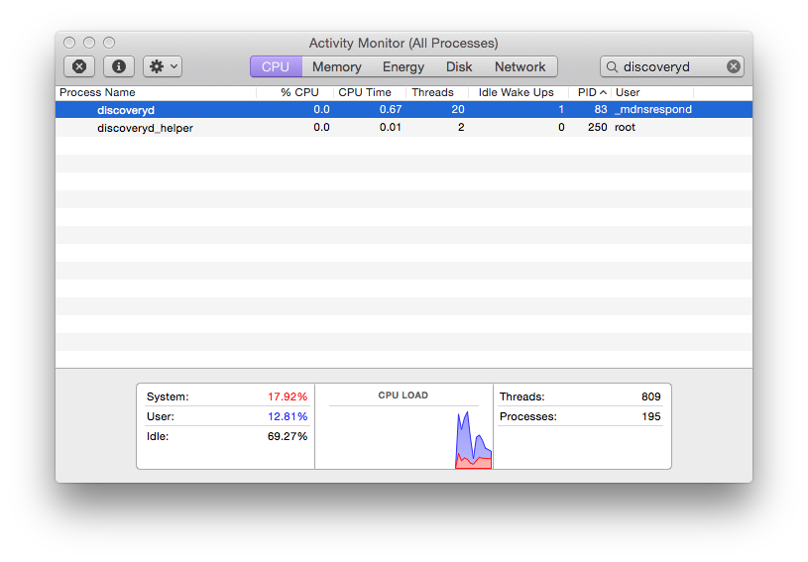This screenshot has height=562, width=808.
Task: Toggle PID column sort order arrow
Action: point(603,93)
